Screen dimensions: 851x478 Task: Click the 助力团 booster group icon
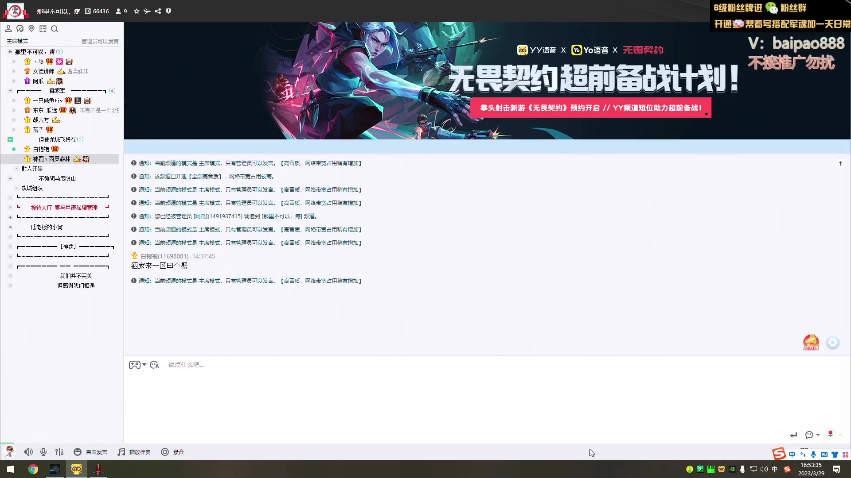[811, 342]
